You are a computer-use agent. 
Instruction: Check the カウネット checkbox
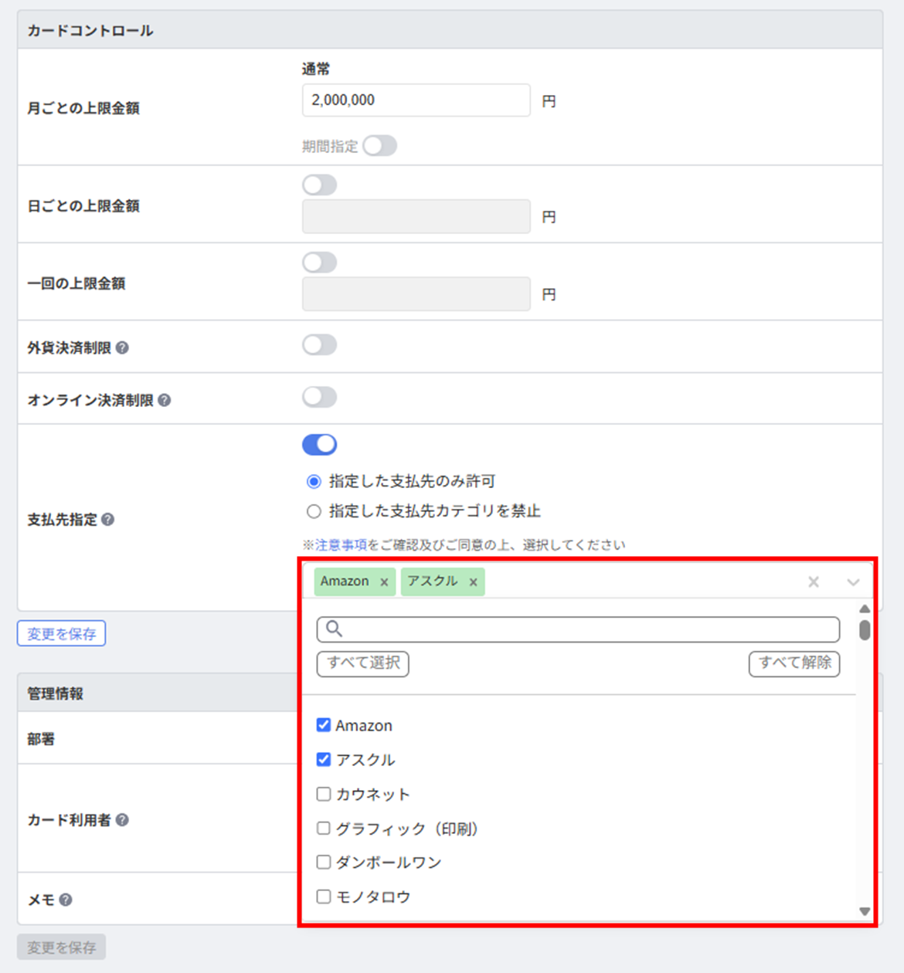tap(324, 794)
